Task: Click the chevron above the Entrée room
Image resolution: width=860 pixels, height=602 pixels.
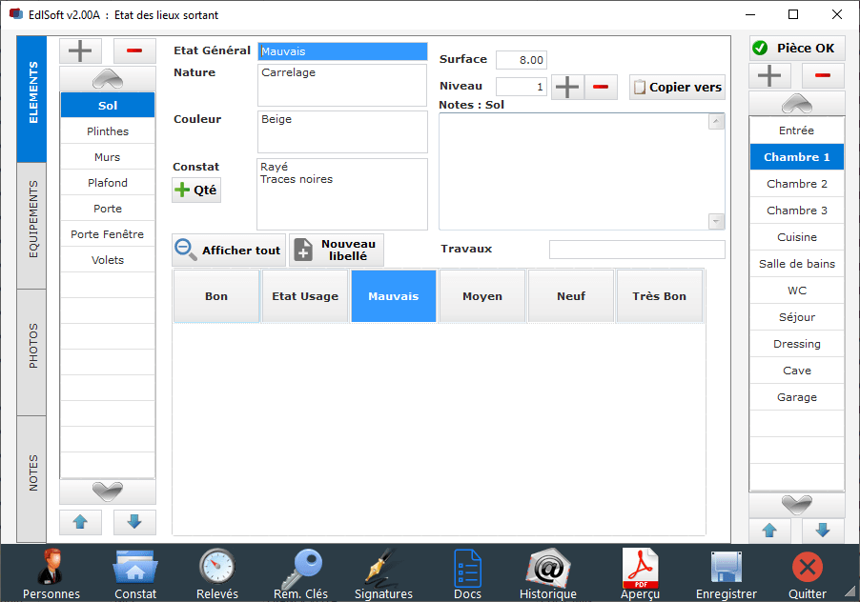Action: tap(796, 103)
